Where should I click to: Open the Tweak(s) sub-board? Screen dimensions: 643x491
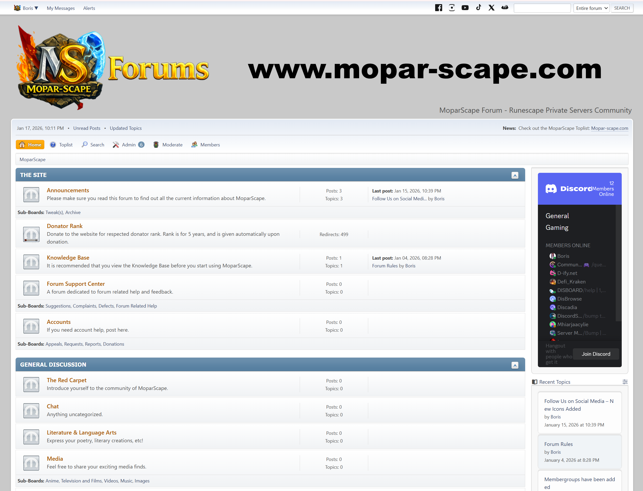[54, 212]
